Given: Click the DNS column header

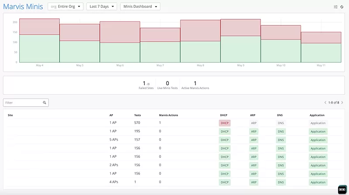Looking at the screenshot, I should click(x=280, y=115).
